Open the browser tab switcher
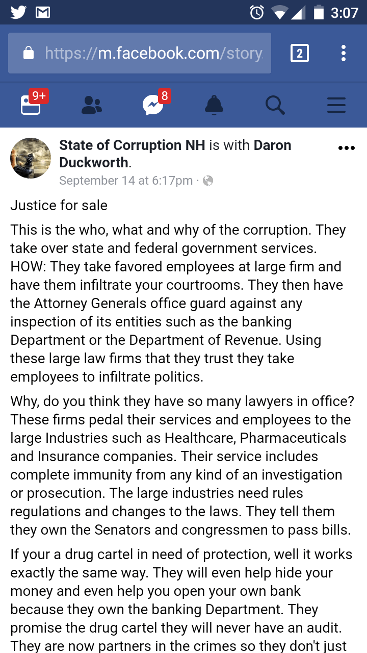367x653 pixels. (x=299, y=53)
